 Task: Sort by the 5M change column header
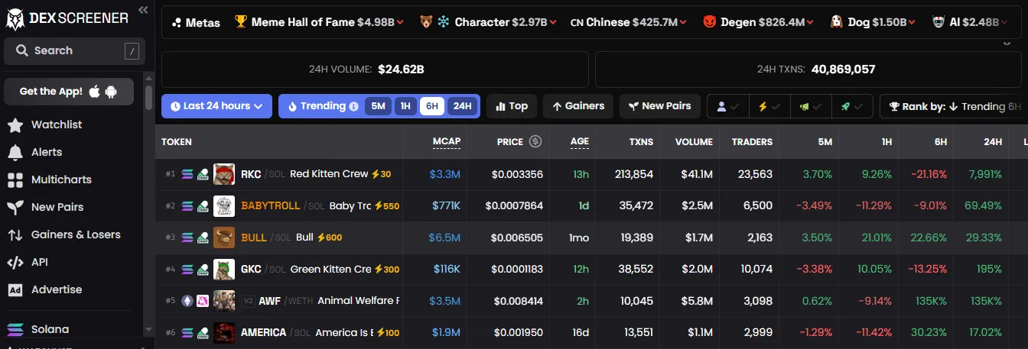pyautogui.click(x=825, y=142)
